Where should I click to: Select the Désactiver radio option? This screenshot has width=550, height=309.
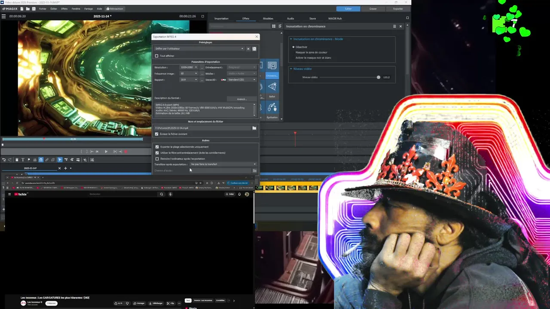coord(294,47)
